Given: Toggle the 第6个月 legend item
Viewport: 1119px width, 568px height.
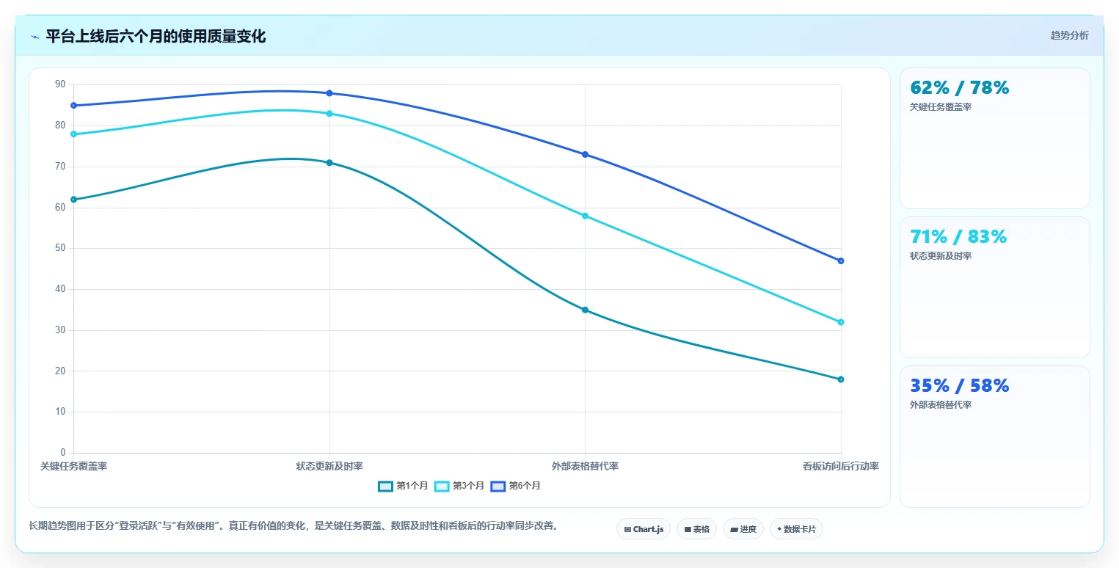Looking at the screenshot, I should [x=516, y=486].
